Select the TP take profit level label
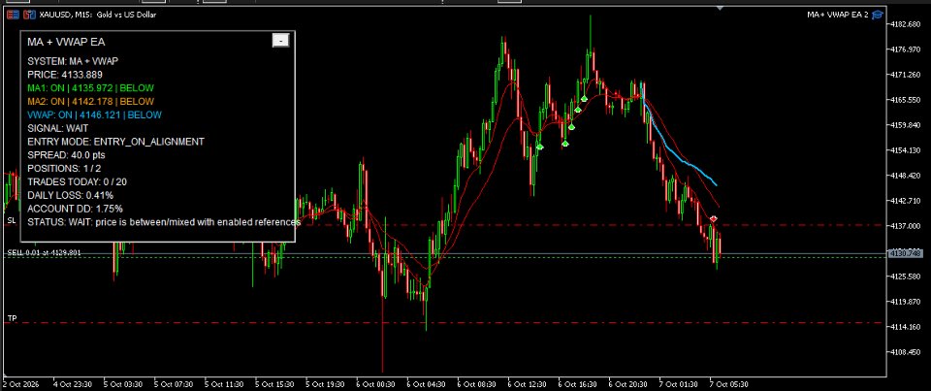 point(12,318)
